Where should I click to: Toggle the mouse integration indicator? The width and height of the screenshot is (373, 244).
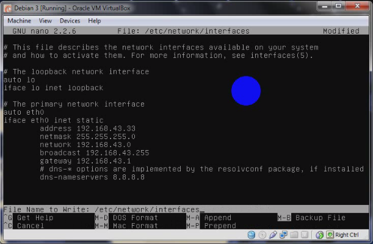[x=319, y=235]
